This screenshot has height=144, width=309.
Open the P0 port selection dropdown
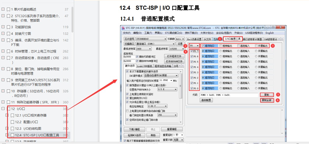click(194, 46)
